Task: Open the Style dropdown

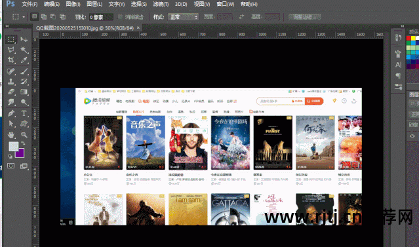Action: 183,17
